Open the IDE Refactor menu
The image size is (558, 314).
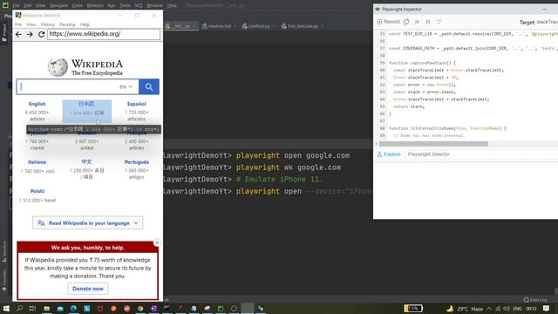(x=95, y=5)
